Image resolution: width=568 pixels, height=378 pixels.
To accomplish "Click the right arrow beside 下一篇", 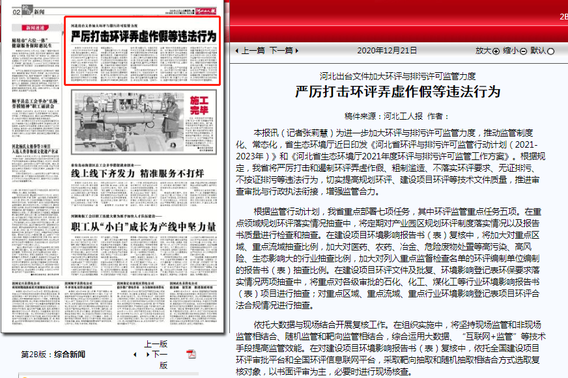I will 297,51.
